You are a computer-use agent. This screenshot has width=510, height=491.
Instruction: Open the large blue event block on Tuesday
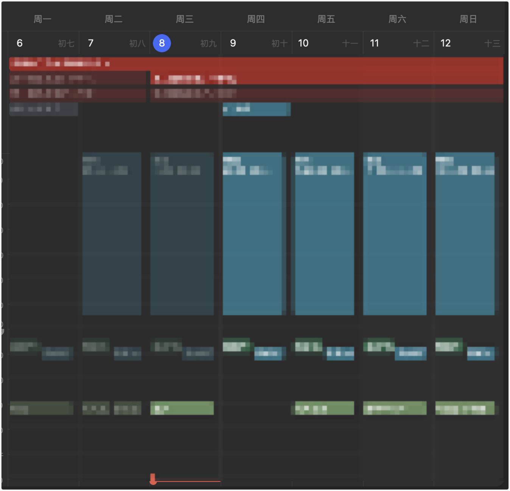[112, 233]
